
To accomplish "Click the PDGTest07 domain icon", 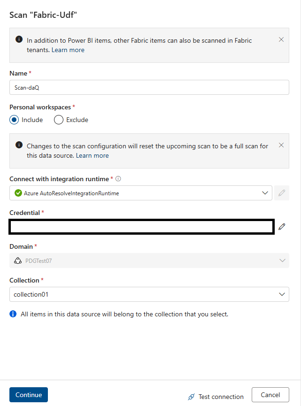I will pyautogui.click(x=18, y=261).
